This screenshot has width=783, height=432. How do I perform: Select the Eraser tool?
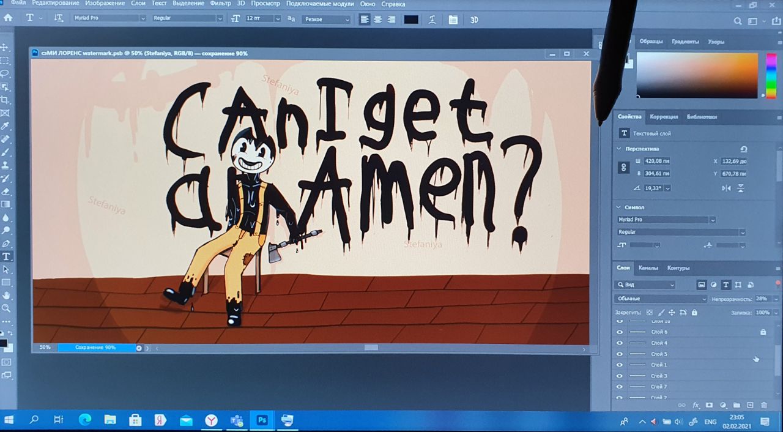click(5, 192)
